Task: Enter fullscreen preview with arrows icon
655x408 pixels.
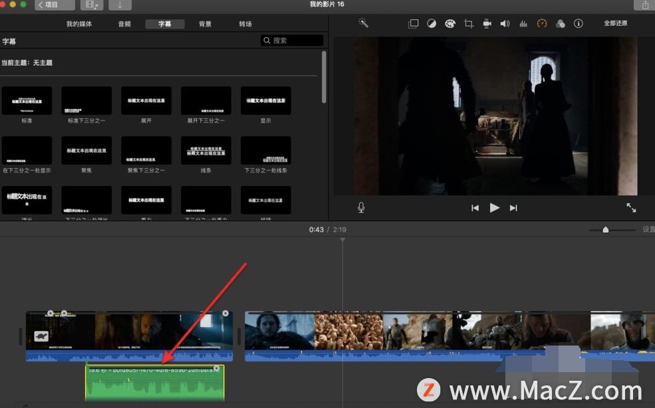Action: pos(631,207)
